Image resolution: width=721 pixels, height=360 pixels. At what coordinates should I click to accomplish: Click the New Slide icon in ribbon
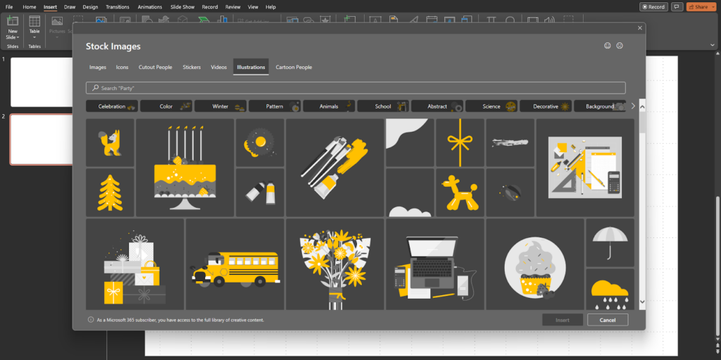(x=13, y=23)
